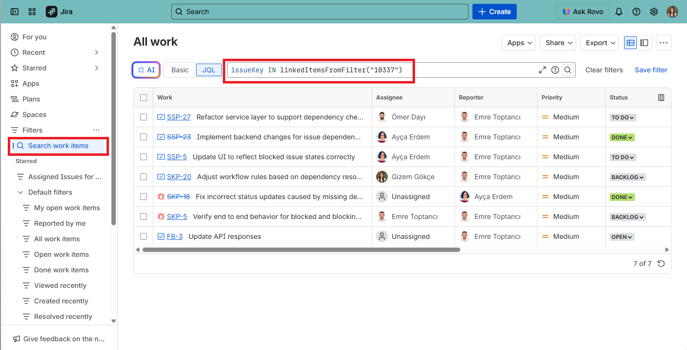
Task: Open the TO DO status dropdown for SSP-27
Action: 623,117
